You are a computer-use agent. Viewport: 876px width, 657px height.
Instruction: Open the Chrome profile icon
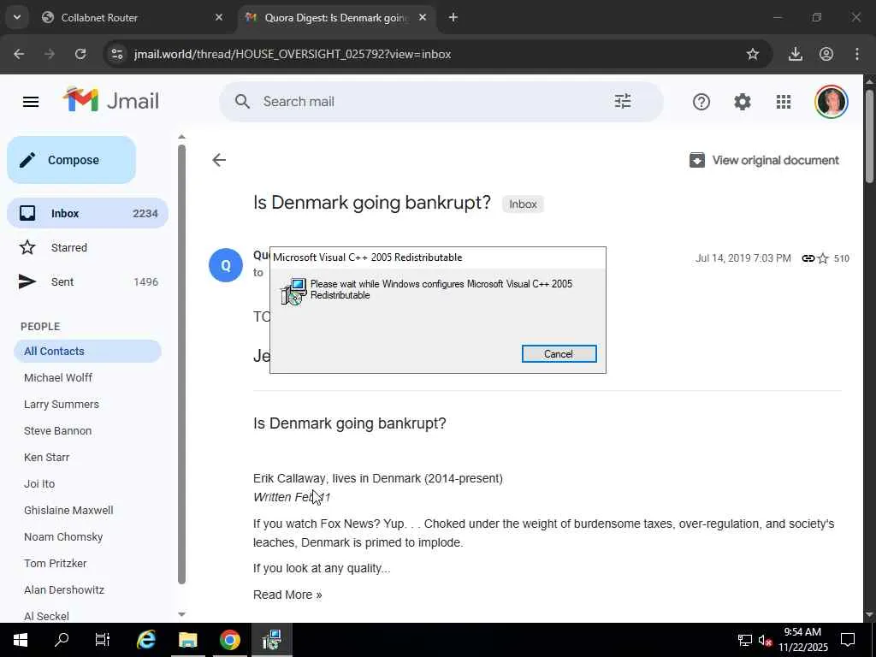pos(826,54)
